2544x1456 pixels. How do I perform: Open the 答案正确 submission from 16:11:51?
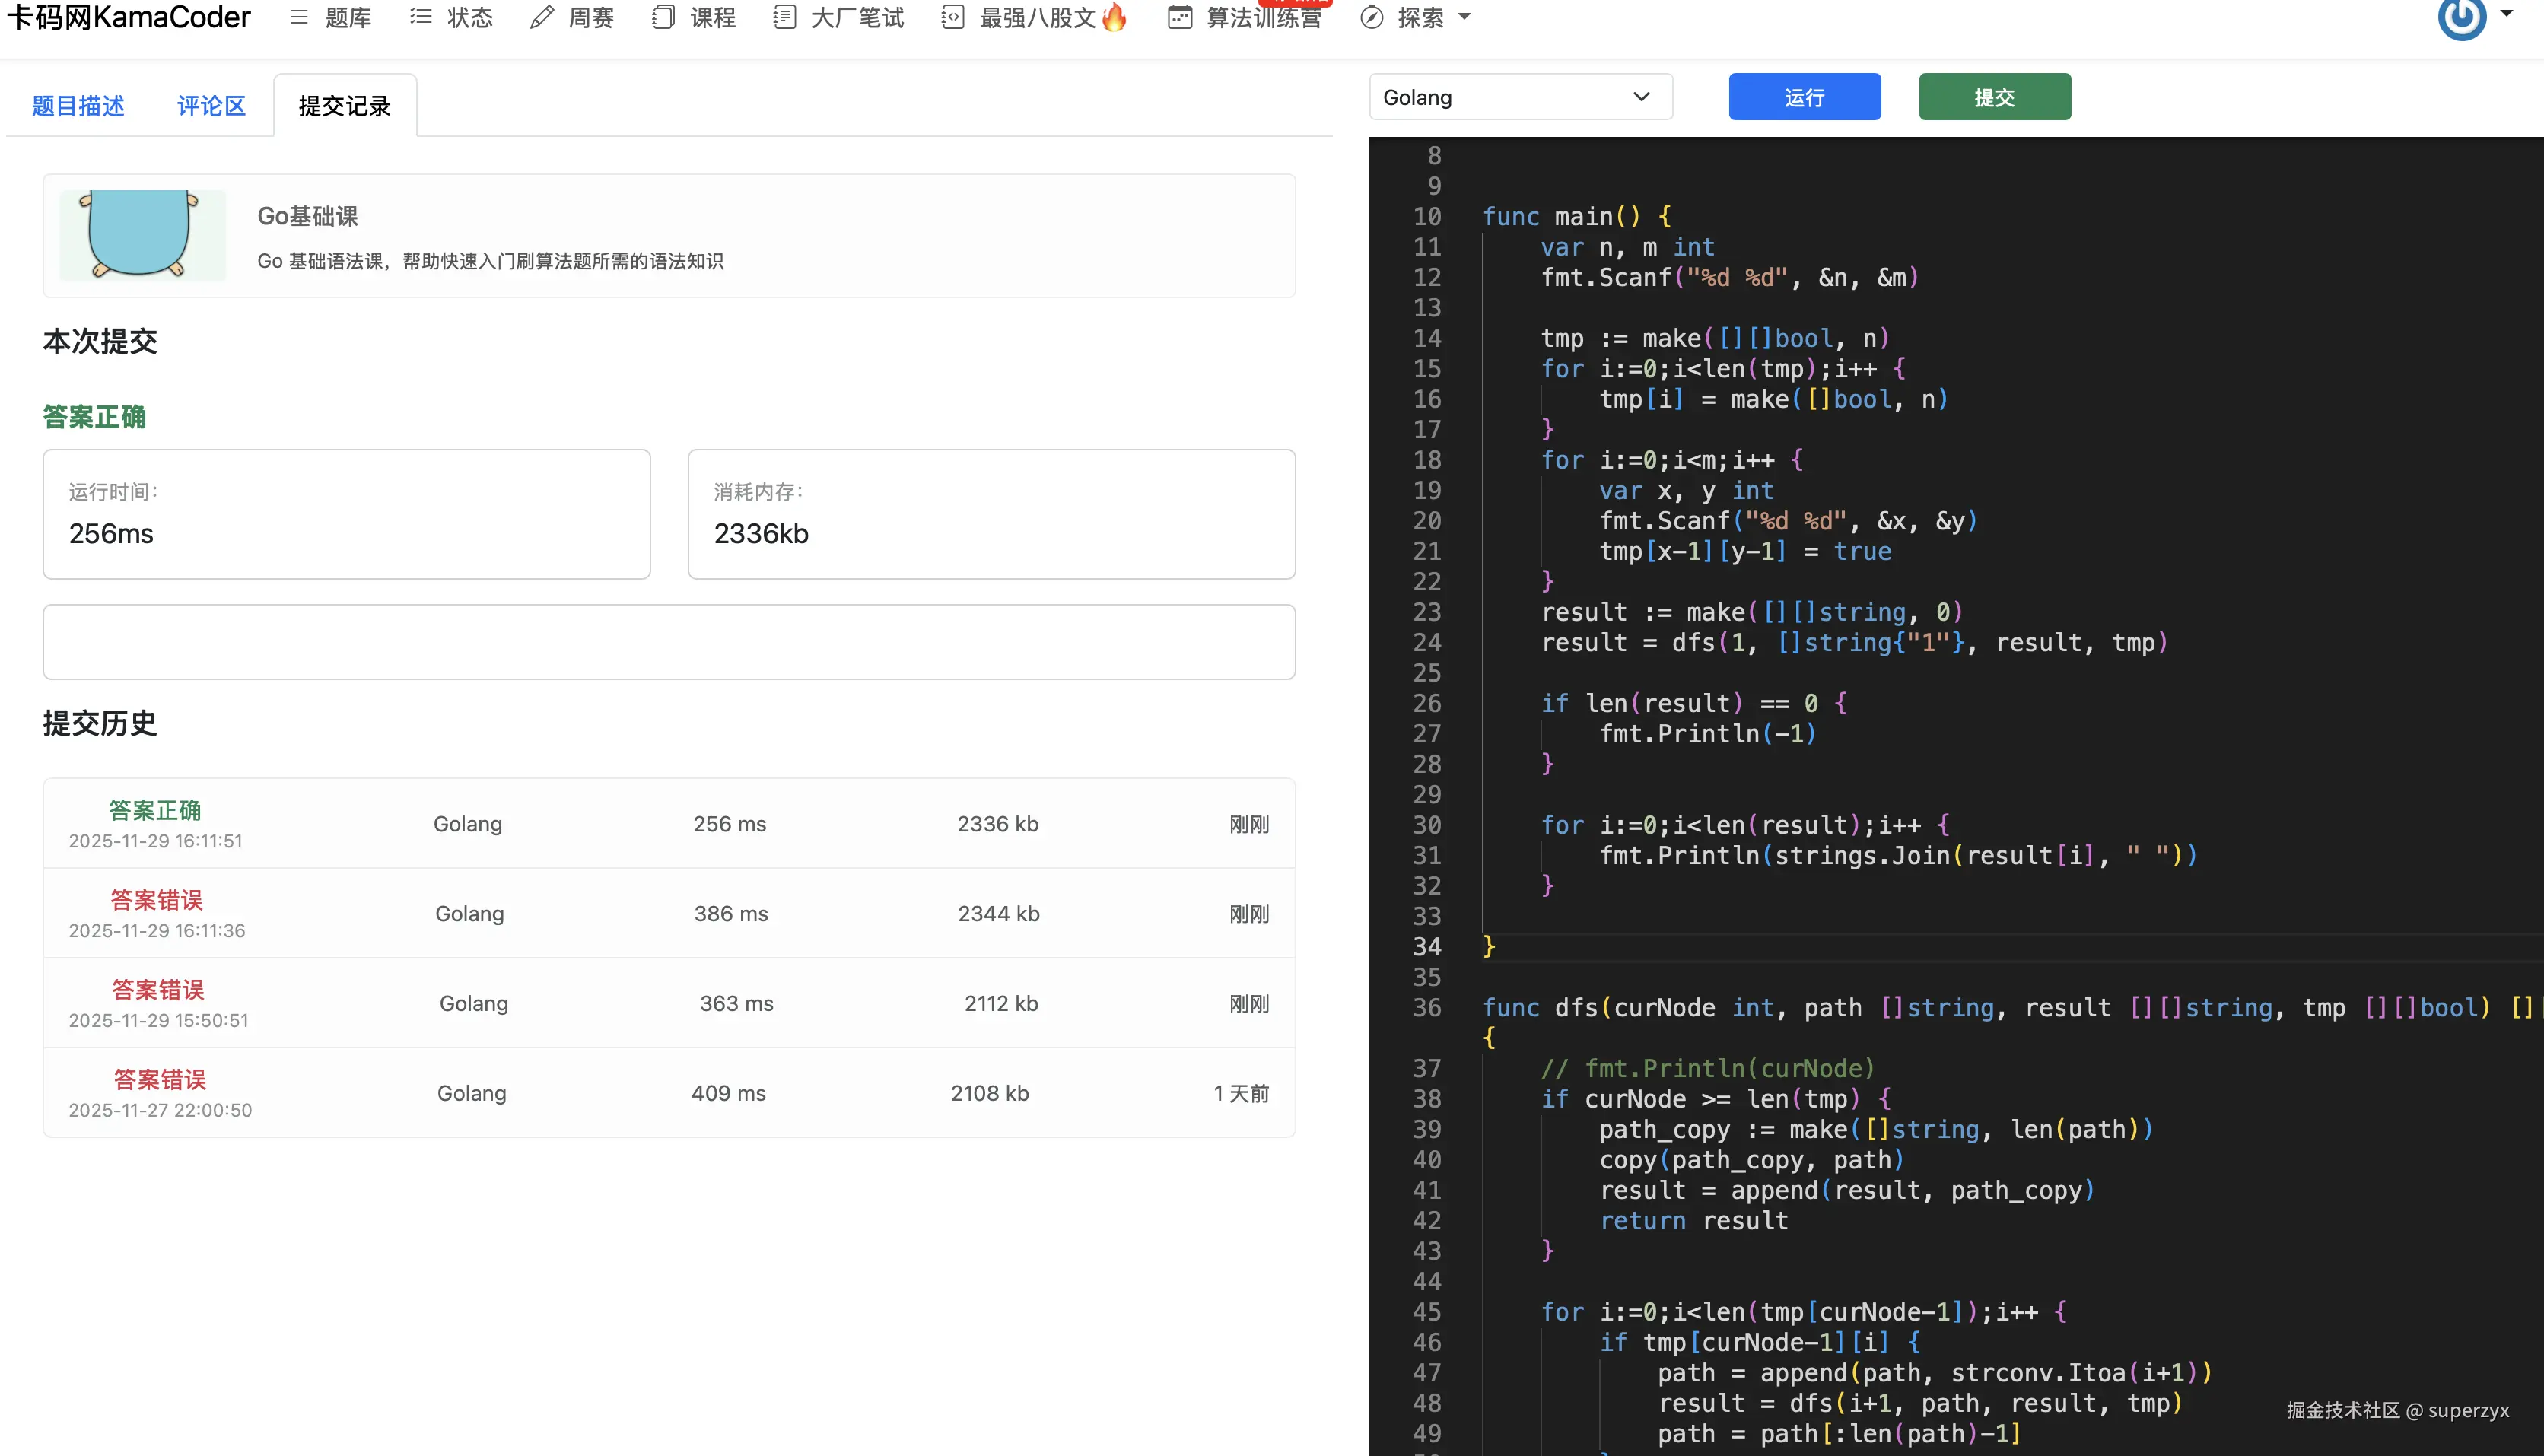click(x=155, y=810)
